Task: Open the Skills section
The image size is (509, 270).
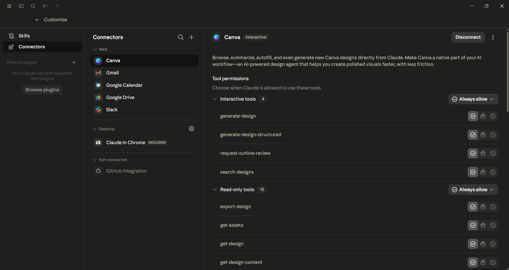Action: (42, 36)
